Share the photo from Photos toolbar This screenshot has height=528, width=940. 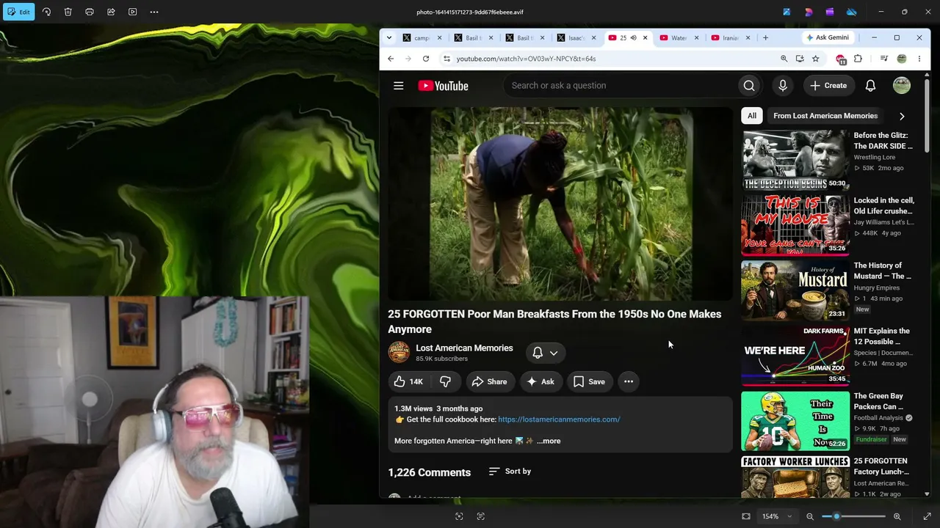click(111, 12)
